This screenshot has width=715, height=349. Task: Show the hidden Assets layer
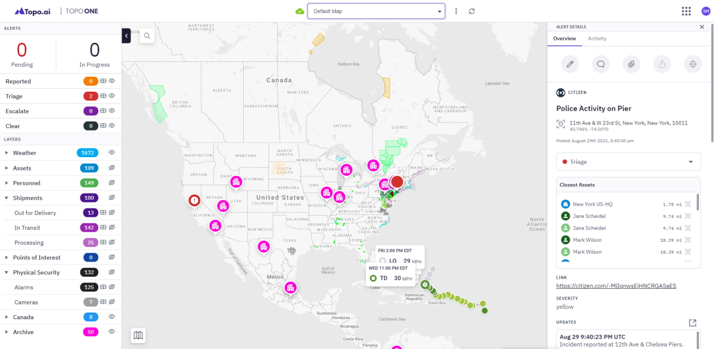111,168
